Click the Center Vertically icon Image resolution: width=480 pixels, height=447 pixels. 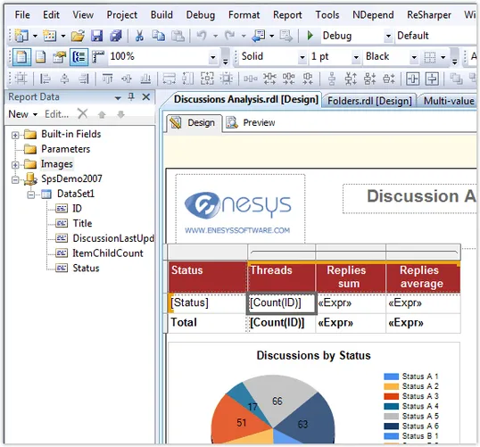432,79
